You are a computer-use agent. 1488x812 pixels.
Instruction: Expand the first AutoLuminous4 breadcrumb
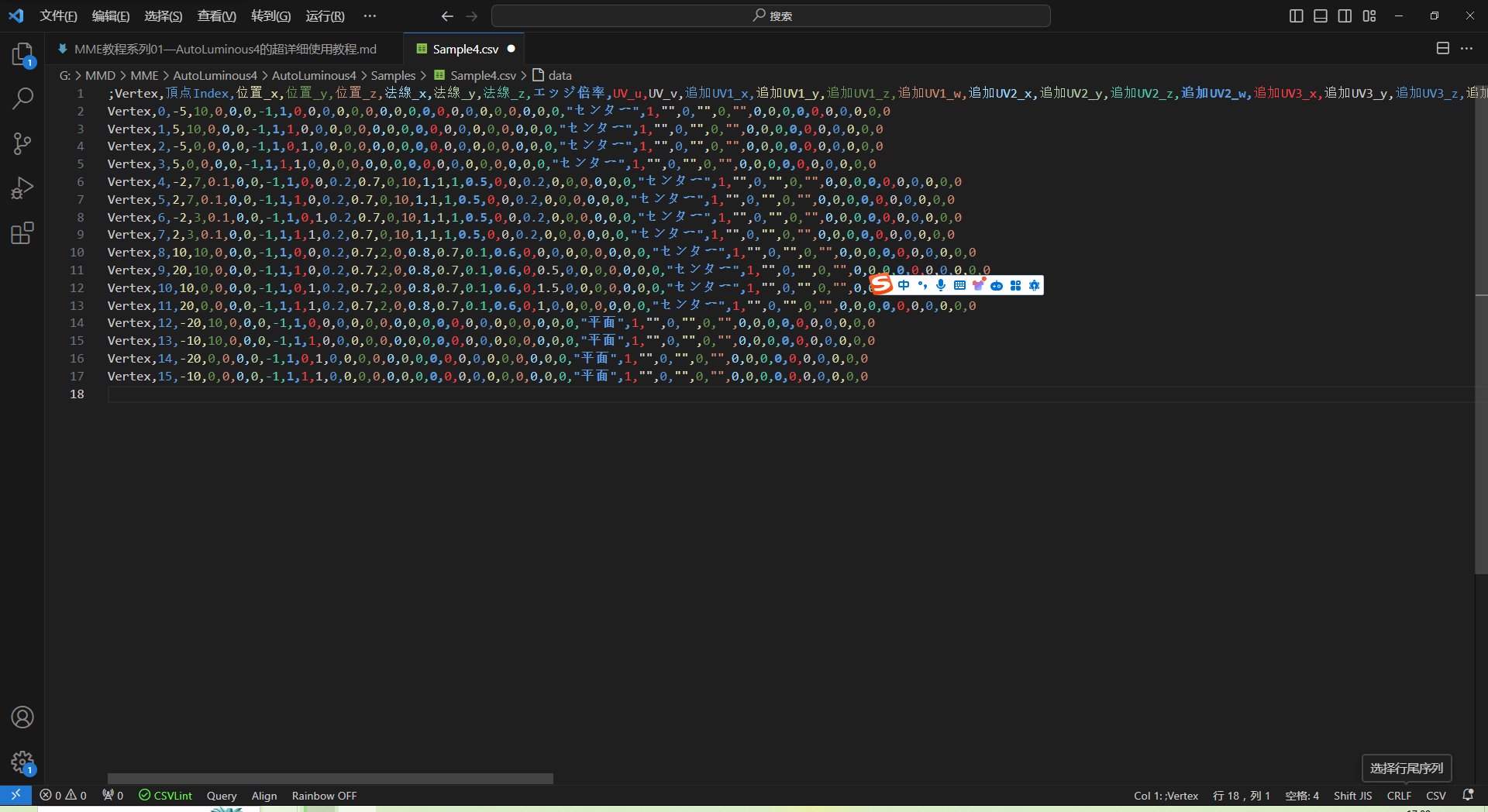(215, 75)
